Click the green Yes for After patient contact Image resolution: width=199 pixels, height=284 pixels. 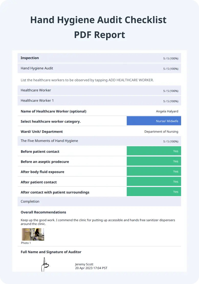pyautogui.click(x=154, y=182)
